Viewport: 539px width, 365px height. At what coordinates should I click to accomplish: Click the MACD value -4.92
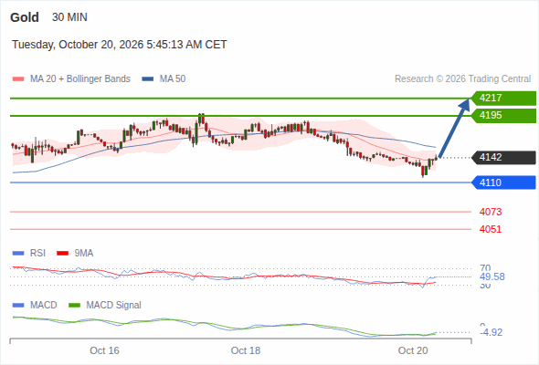tap(491, 332)
